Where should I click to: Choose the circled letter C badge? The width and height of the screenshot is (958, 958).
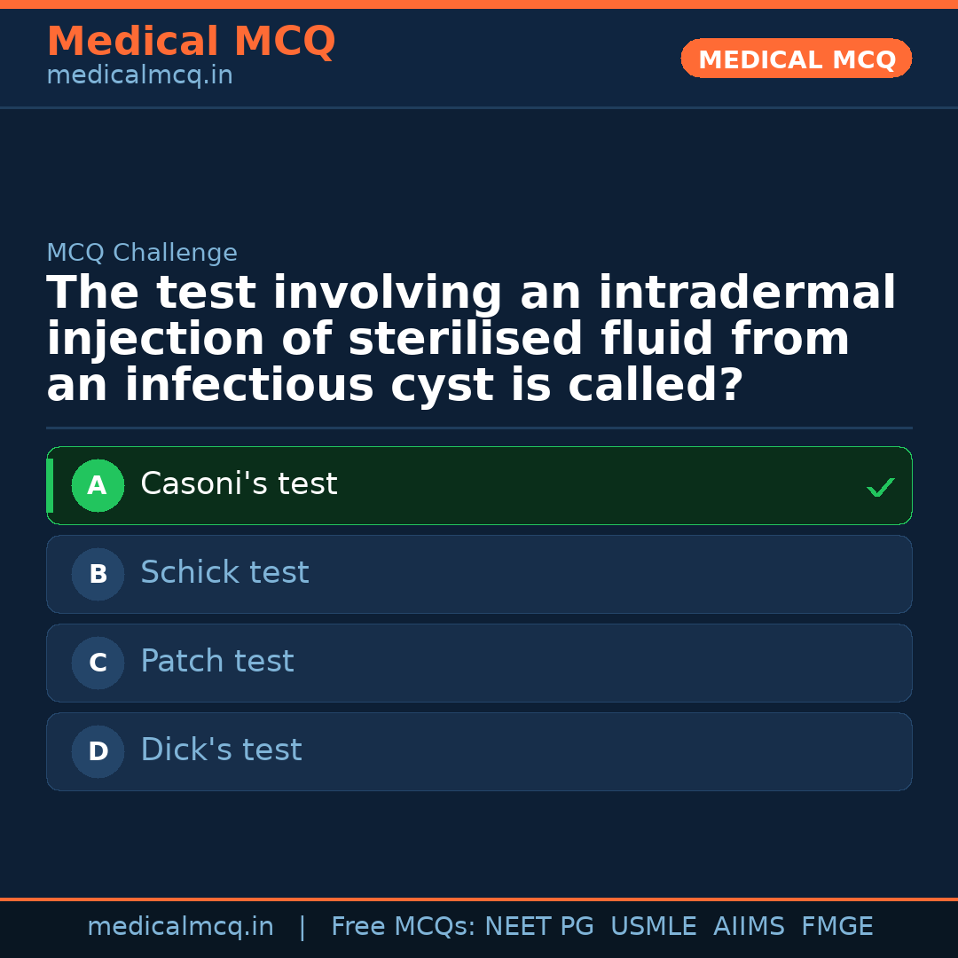[98, 664]
